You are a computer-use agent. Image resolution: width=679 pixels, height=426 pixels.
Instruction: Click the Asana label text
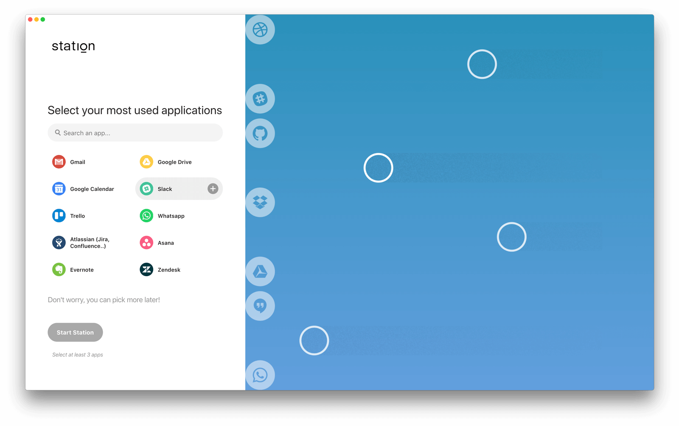(166, 243)
